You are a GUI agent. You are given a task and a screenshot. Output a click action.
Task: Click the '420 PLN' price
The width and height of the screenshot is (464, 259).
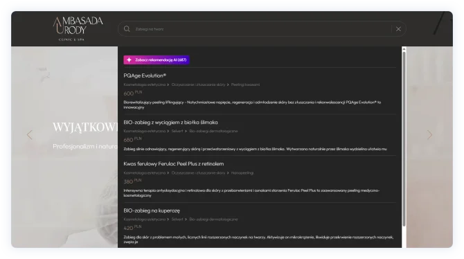132,228
